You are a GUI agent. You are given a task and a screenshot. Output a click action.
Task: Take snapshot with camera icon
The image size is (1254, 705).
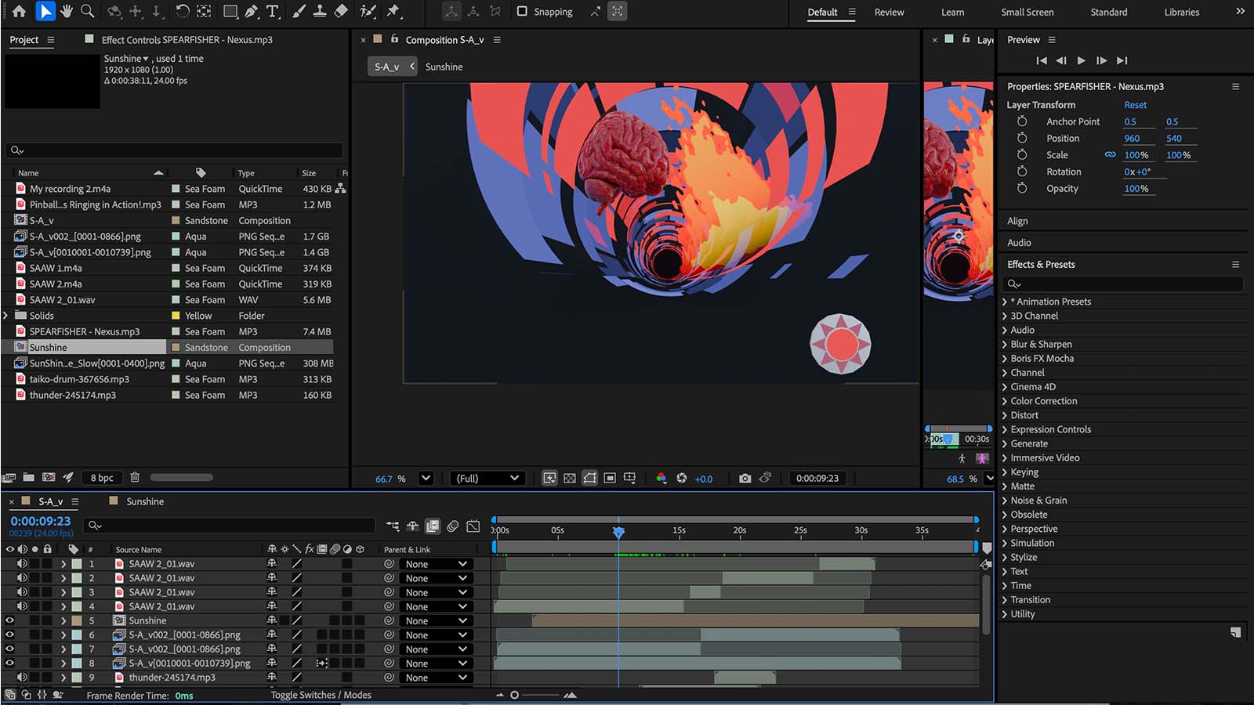click(x=745, y=478)
